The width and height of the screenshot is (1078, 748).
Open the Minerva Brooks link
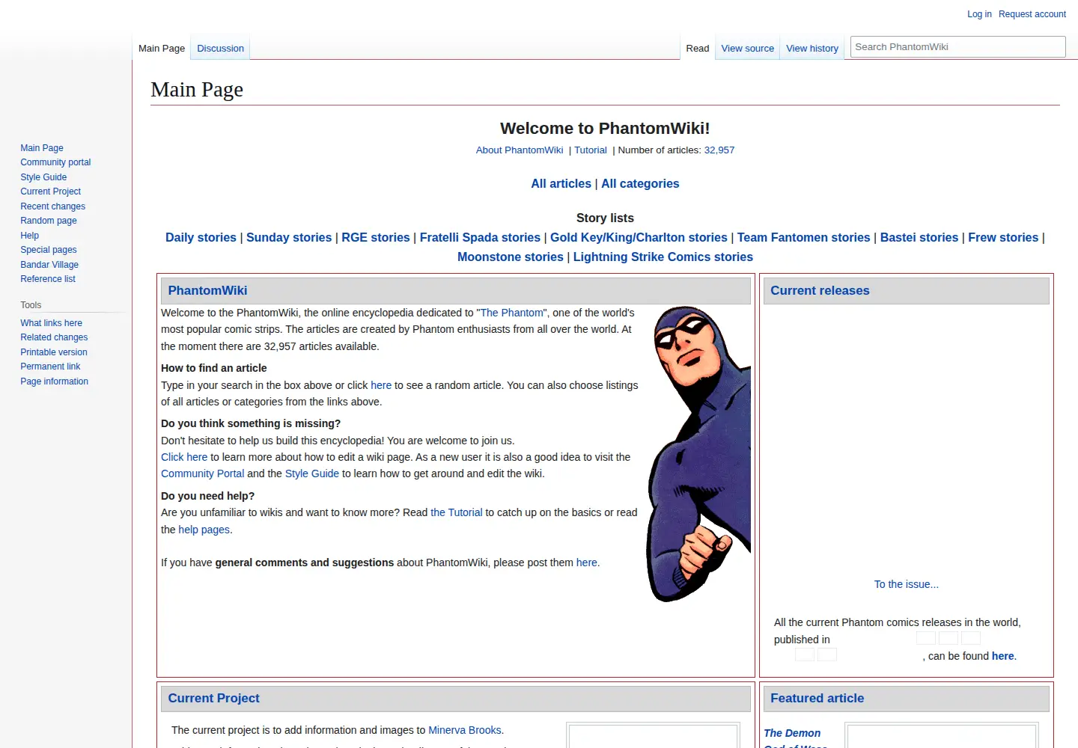click(x=465, y=730)
